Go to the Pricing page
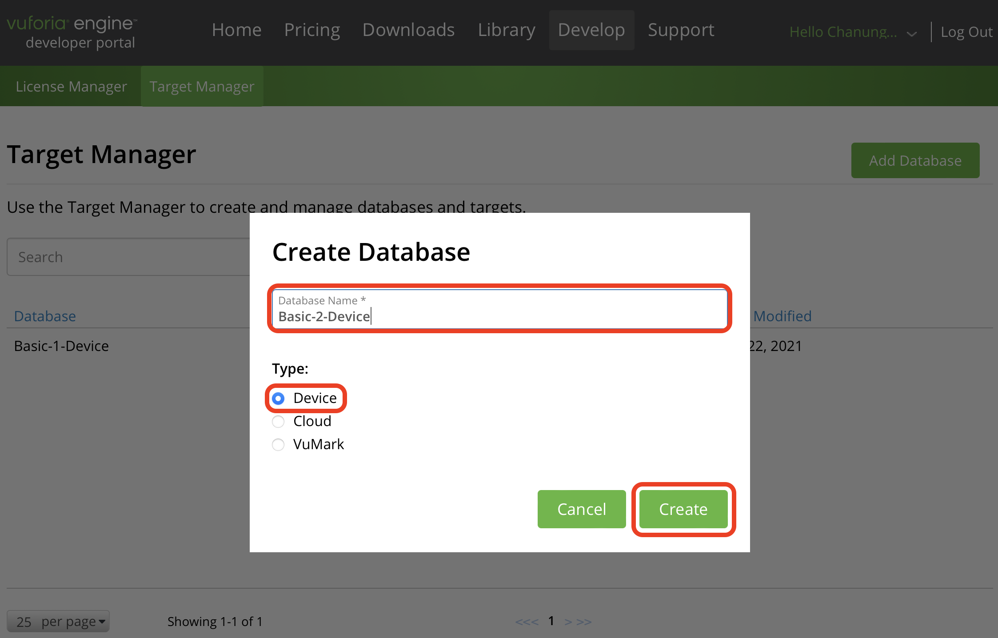Viewport: 998px width, 638px height. pos(312,30)
